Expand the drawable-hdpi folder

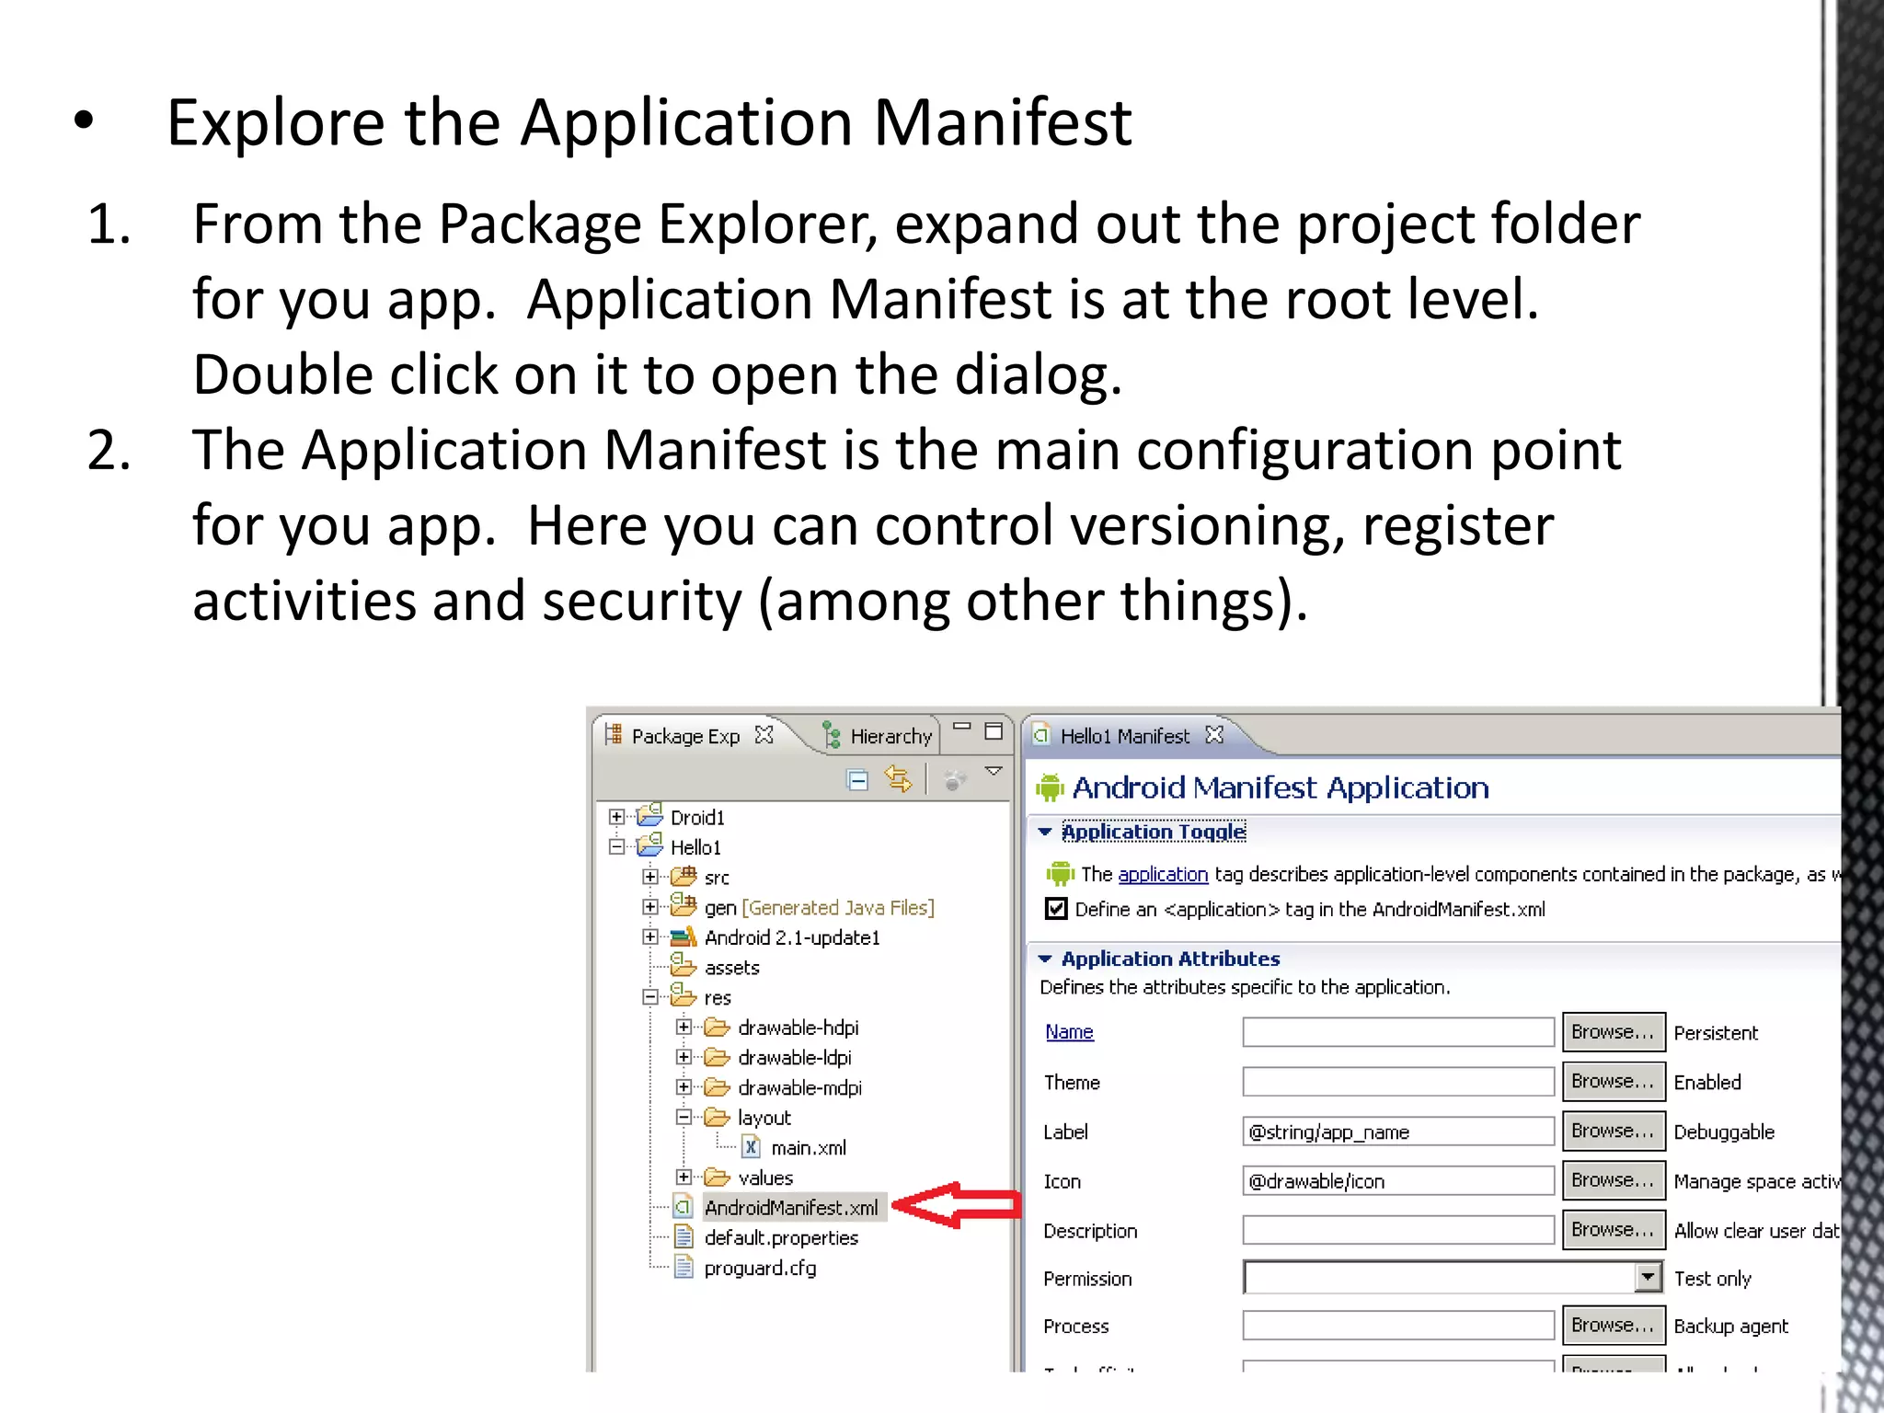coord(684,1027)
